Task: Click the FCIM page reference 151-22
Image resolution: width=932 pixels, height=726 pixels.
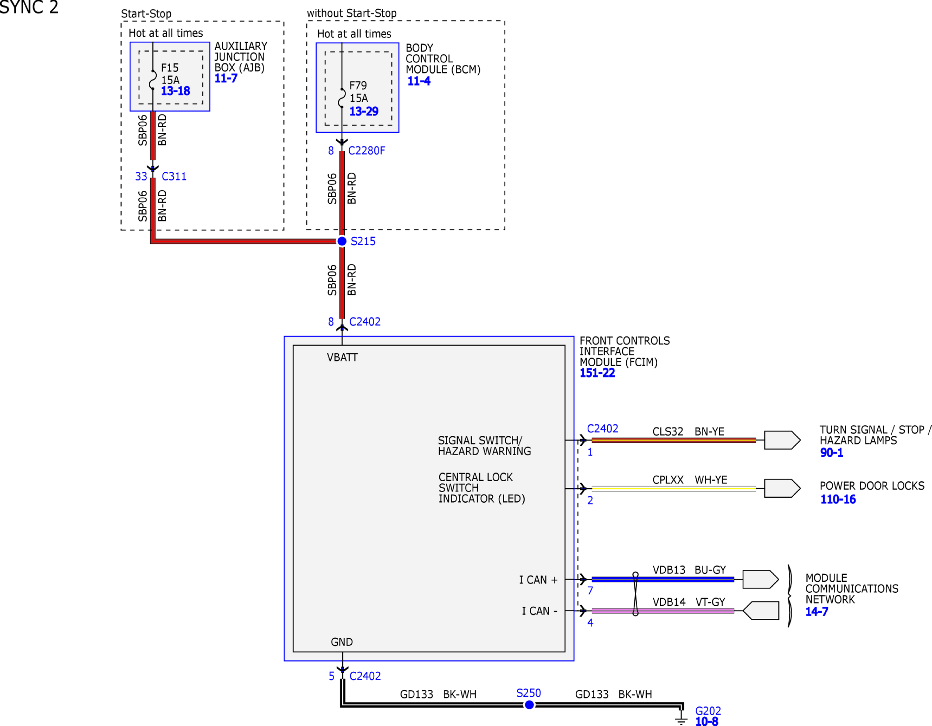Action: coord(597,373)
